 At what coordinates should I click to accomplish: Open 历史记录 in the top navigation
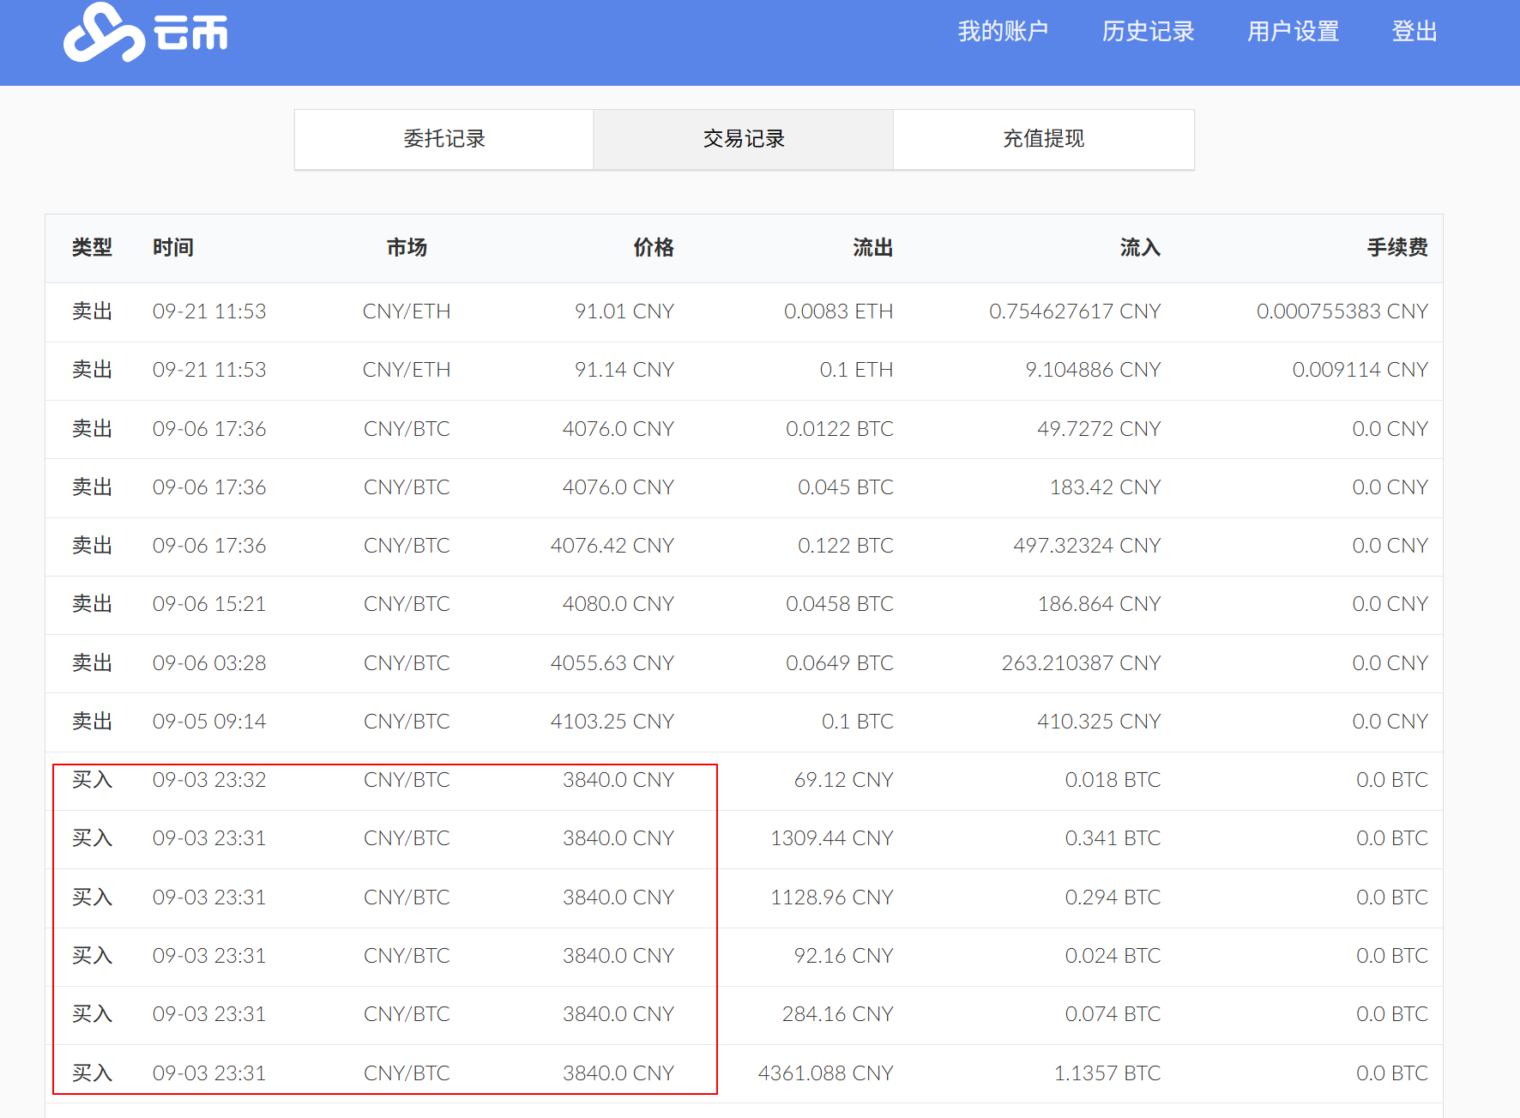tap(1148, 32)
